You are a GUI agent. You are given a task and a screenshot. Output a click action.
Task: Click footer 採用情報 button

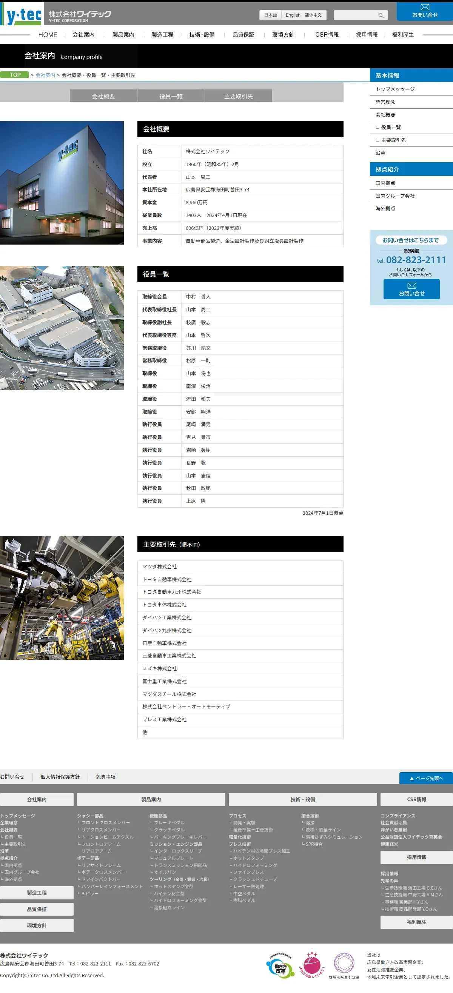(x=417, y=857)
